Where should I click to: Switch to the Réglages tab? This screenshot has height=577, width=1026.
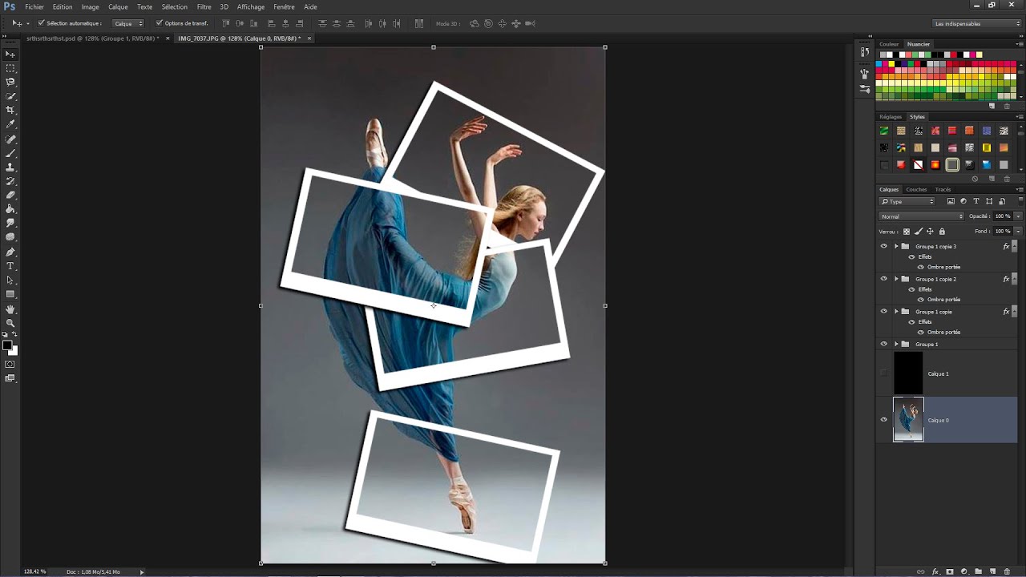click(x=891, y=117)
